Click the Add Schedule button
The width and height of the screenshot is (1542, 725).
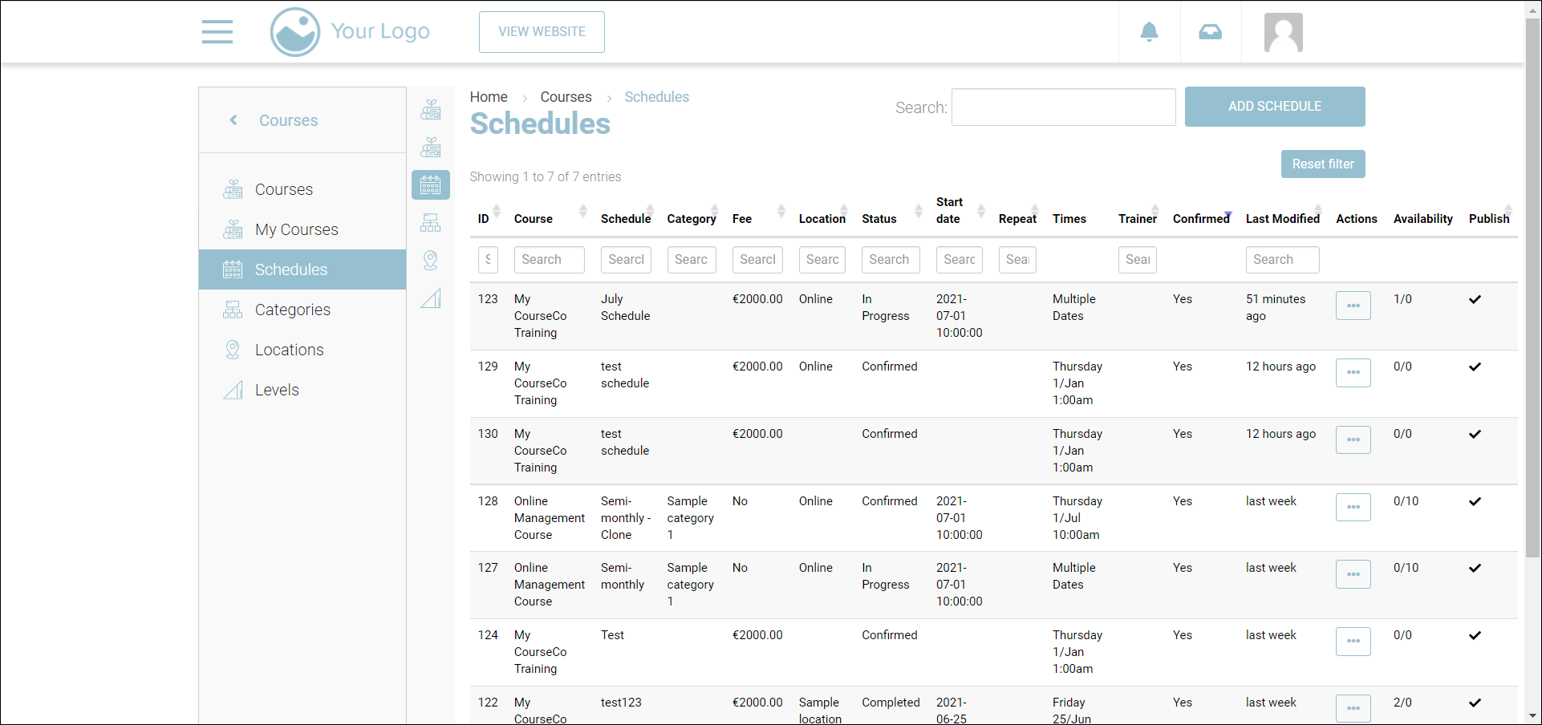point(1274,107)
